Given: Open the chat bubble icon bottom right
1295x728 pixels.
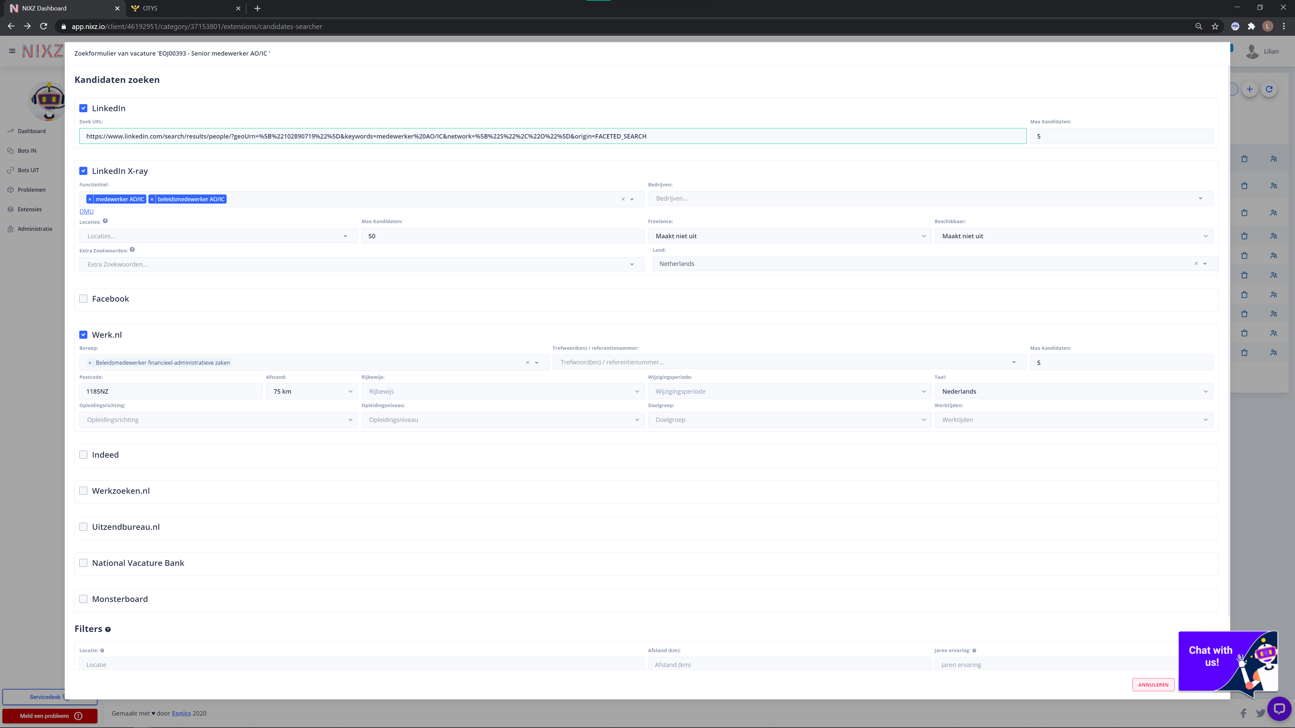Looking at the screenshot, I should [x=1279, y=709].
